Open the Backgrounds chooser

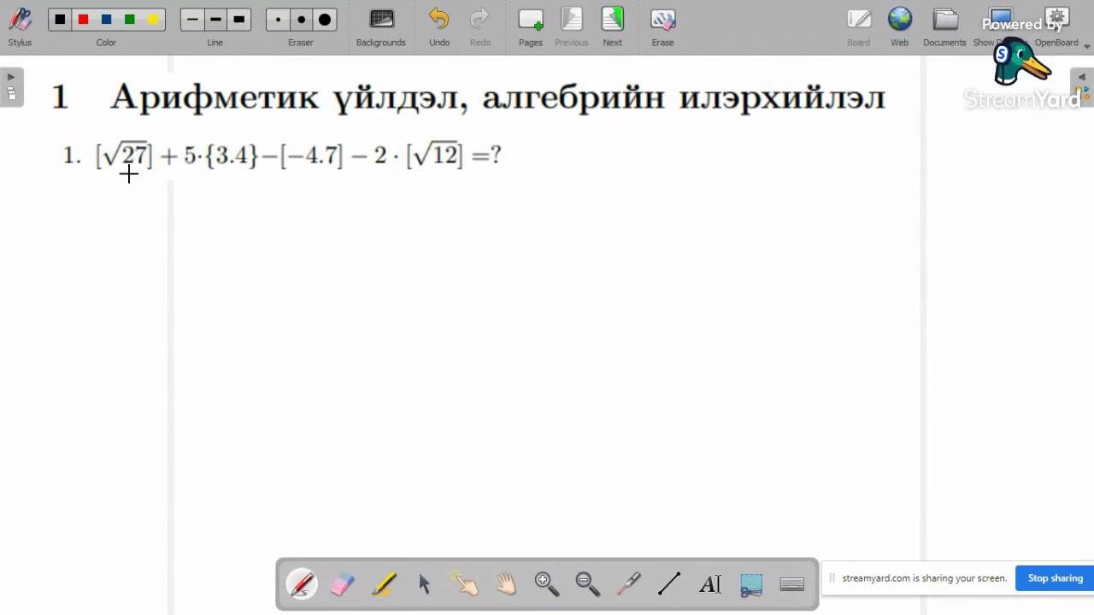[381, 27]
